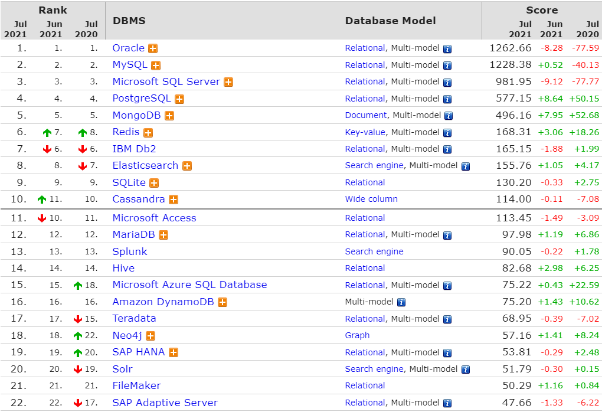
Task: Click the Microsoft Access link
Action: pyautogui.click(x=155, y=218)
